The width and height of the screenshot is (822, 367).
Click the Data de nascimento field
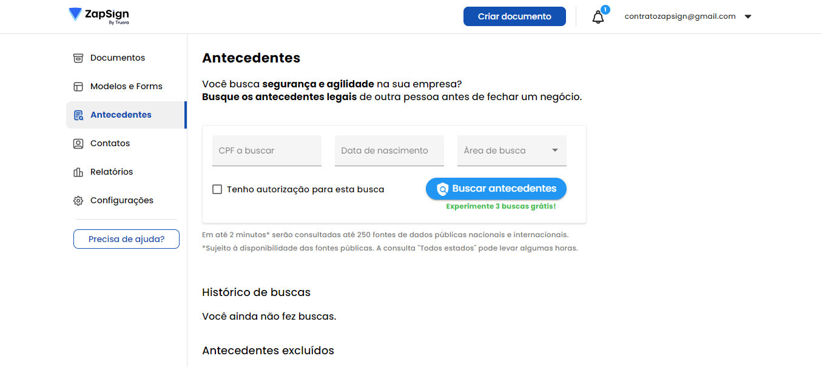point(389,150)
